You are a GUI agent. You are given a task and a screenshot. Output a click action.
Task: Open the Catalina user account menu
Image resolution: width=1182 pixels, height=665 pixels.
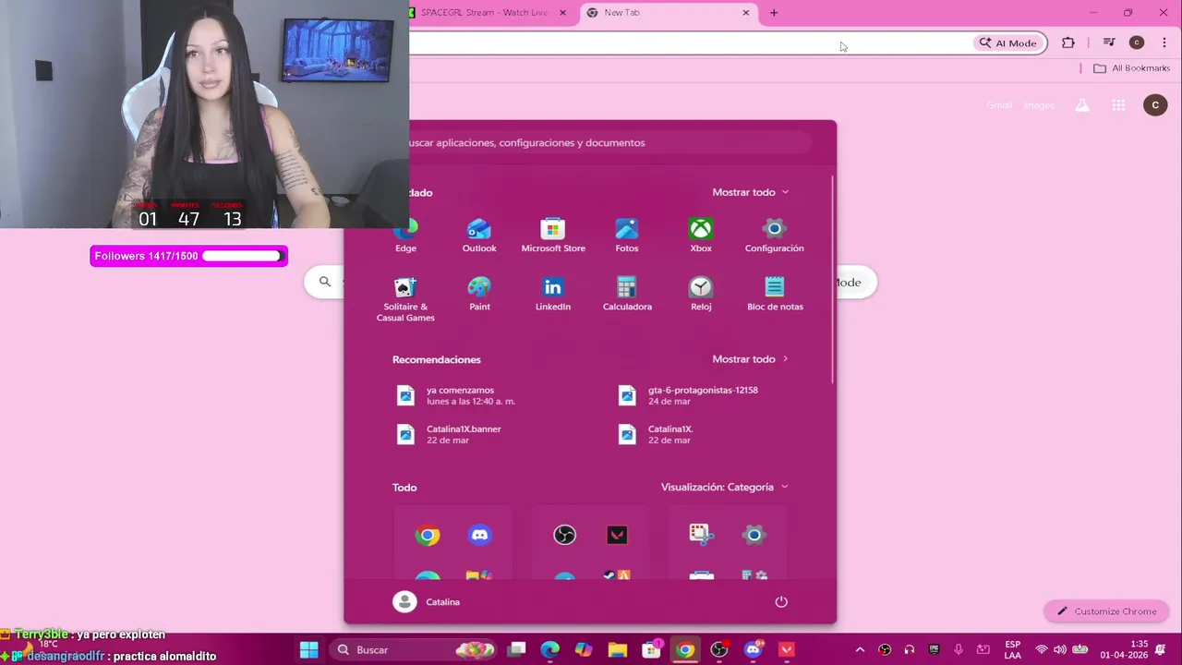click(x=427, y=602)
